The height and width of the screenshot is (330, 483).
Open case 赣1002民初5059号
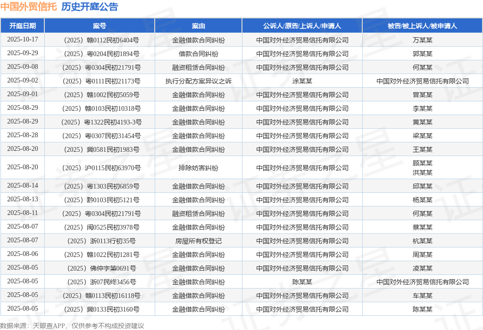[x=101, y=95]
